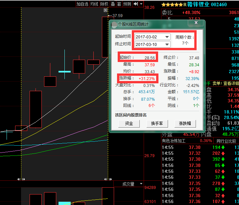Click the 委比 +48.30% value
239x205 pixels.
(191, 12)
